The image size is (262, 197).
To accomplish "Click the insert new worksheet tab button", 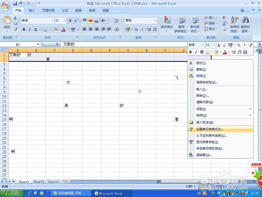I will [65, 182].
